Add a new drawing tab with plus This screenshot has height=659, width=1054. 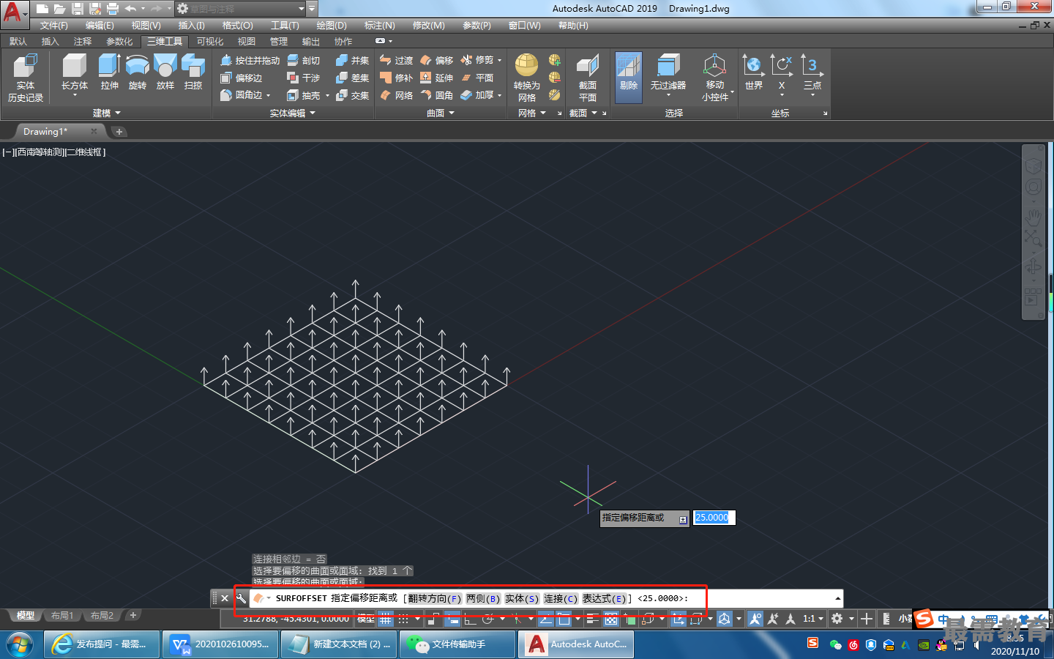(x=119, y=132)
